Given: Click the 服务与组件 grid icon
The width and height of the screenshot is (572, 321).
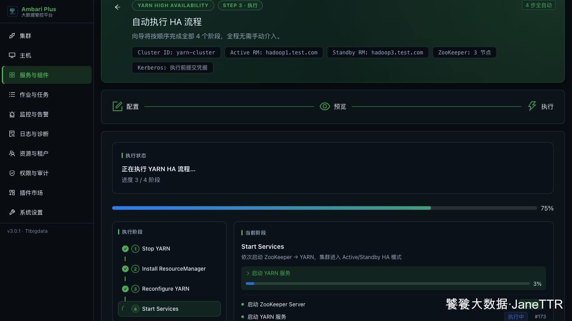Looking at the screenshot, I should [x=12, y=75].
